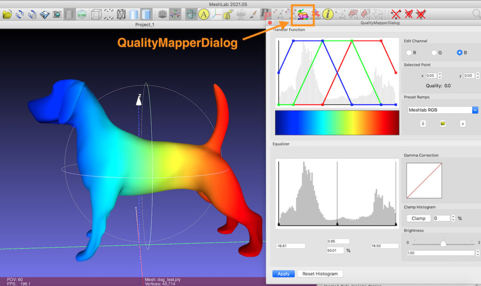Click the Import Mesh folder icon
The width and height of the screenshot is (481, 286).
click(7, 15)
